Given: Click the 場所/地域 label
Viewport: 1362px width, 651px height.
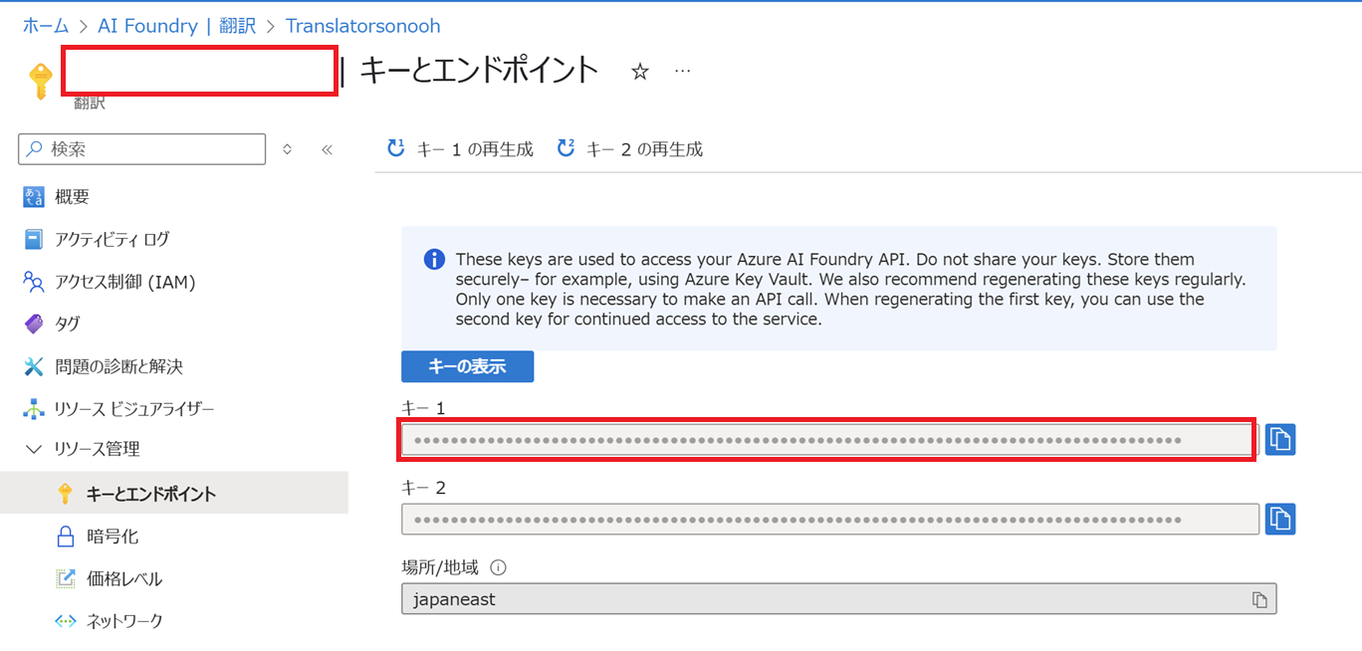Looking at the screenshot, I should pos(439,567).
